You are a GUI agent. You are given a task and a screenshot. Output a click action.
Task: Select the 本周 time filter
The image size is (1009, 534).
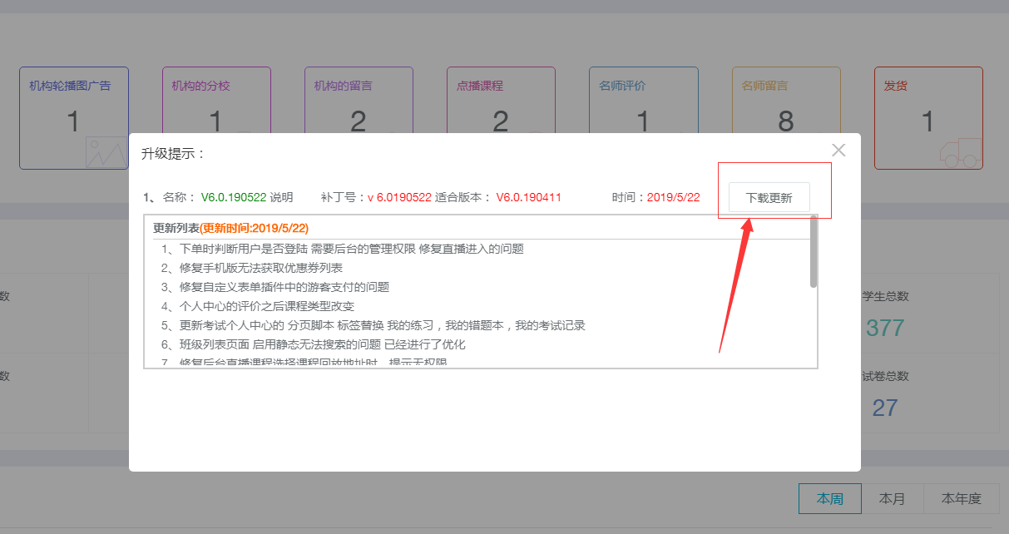[829, 498]
